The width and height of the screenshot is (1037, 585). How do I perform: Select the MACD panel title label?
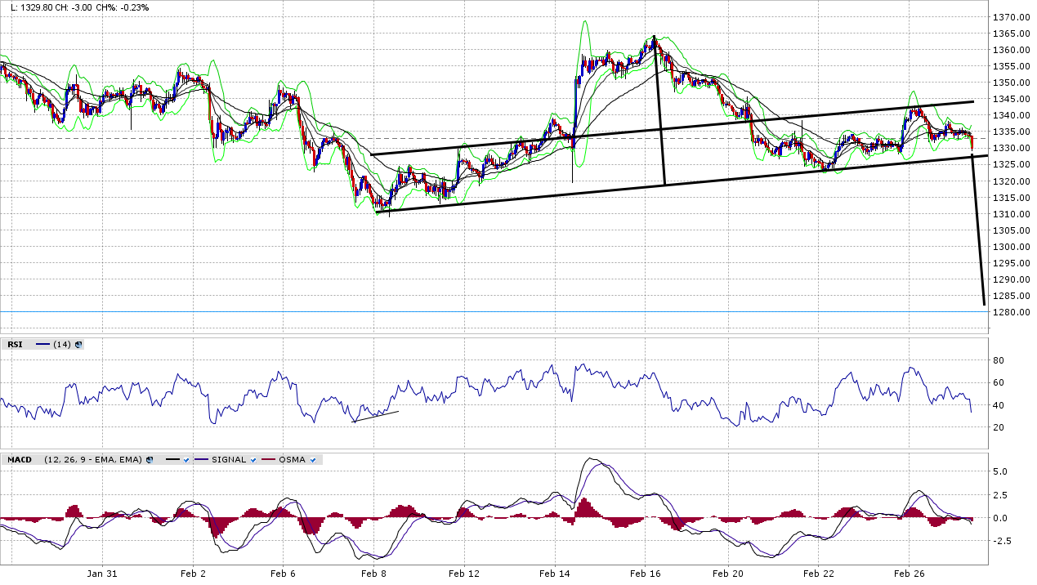coord(20,460)
